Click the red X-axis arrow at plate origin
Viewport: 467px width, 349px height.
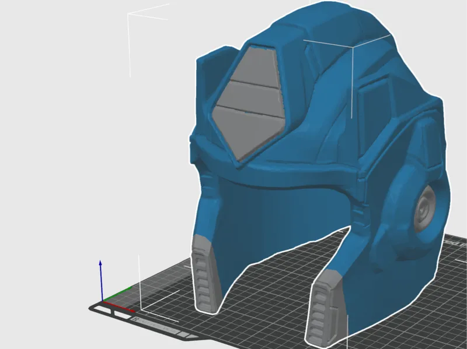[119, 307]
